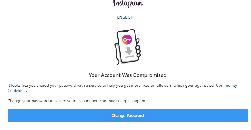Open the Community Guidelines link

point(227,85)
